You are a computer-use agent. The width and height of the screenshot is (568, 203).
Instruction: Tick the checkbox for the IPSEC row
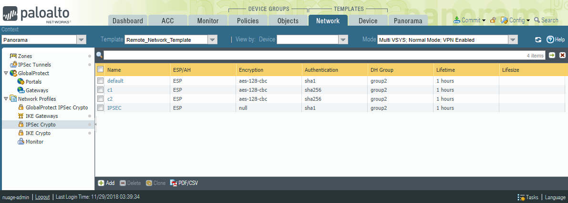(x=101, y=108)
